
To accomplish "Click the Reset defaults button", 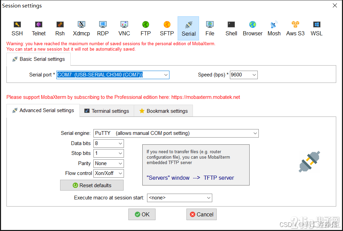I will tap(92, 185).
